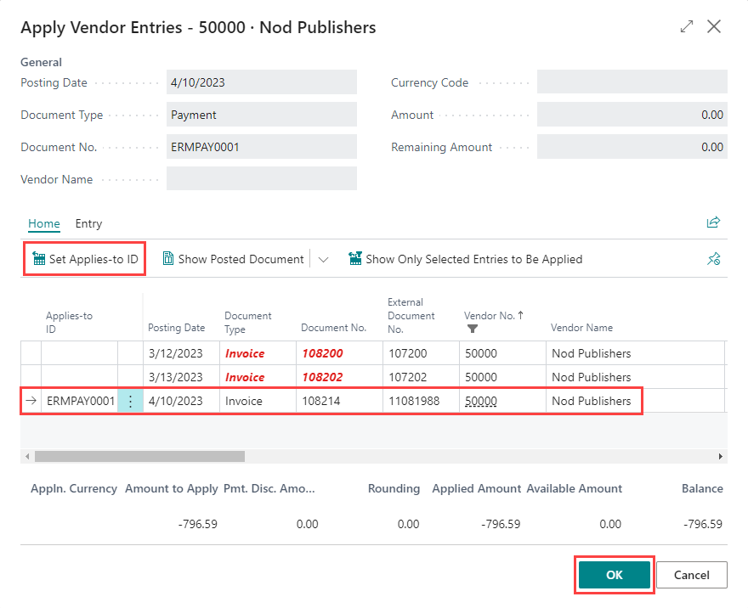Click external document number 107200
Image resolution: width=748 pixels, height=608 pixels.
point(421,353)
